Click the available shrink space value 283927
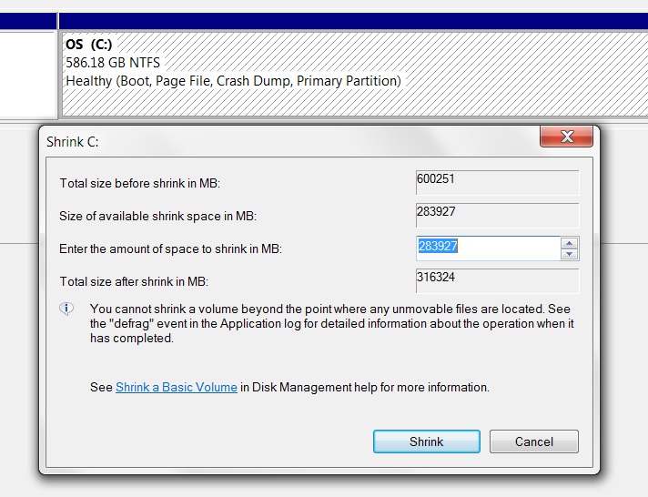The height and width of the screenshot is (497, 648). coord(498,215)
